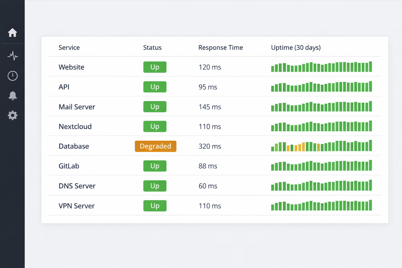The image size is (402, 268).
Task: Open the Mail Server service row
Action: pos(77,107)
